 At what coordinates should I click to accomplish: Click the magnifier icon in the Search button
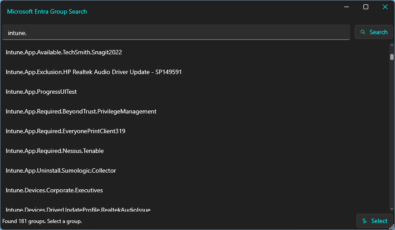pos(363,32)
